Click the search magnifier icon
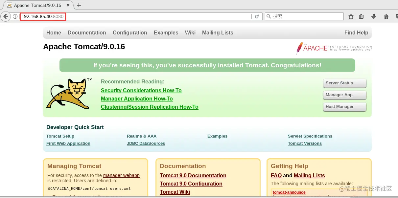398x198 pixels. tap(269, 16)
